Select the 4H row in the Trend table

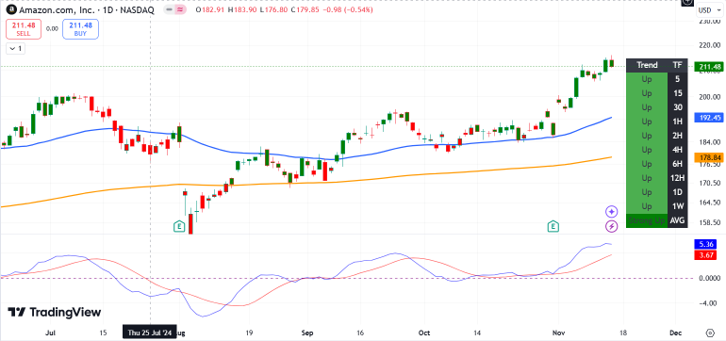click(656, 150)
